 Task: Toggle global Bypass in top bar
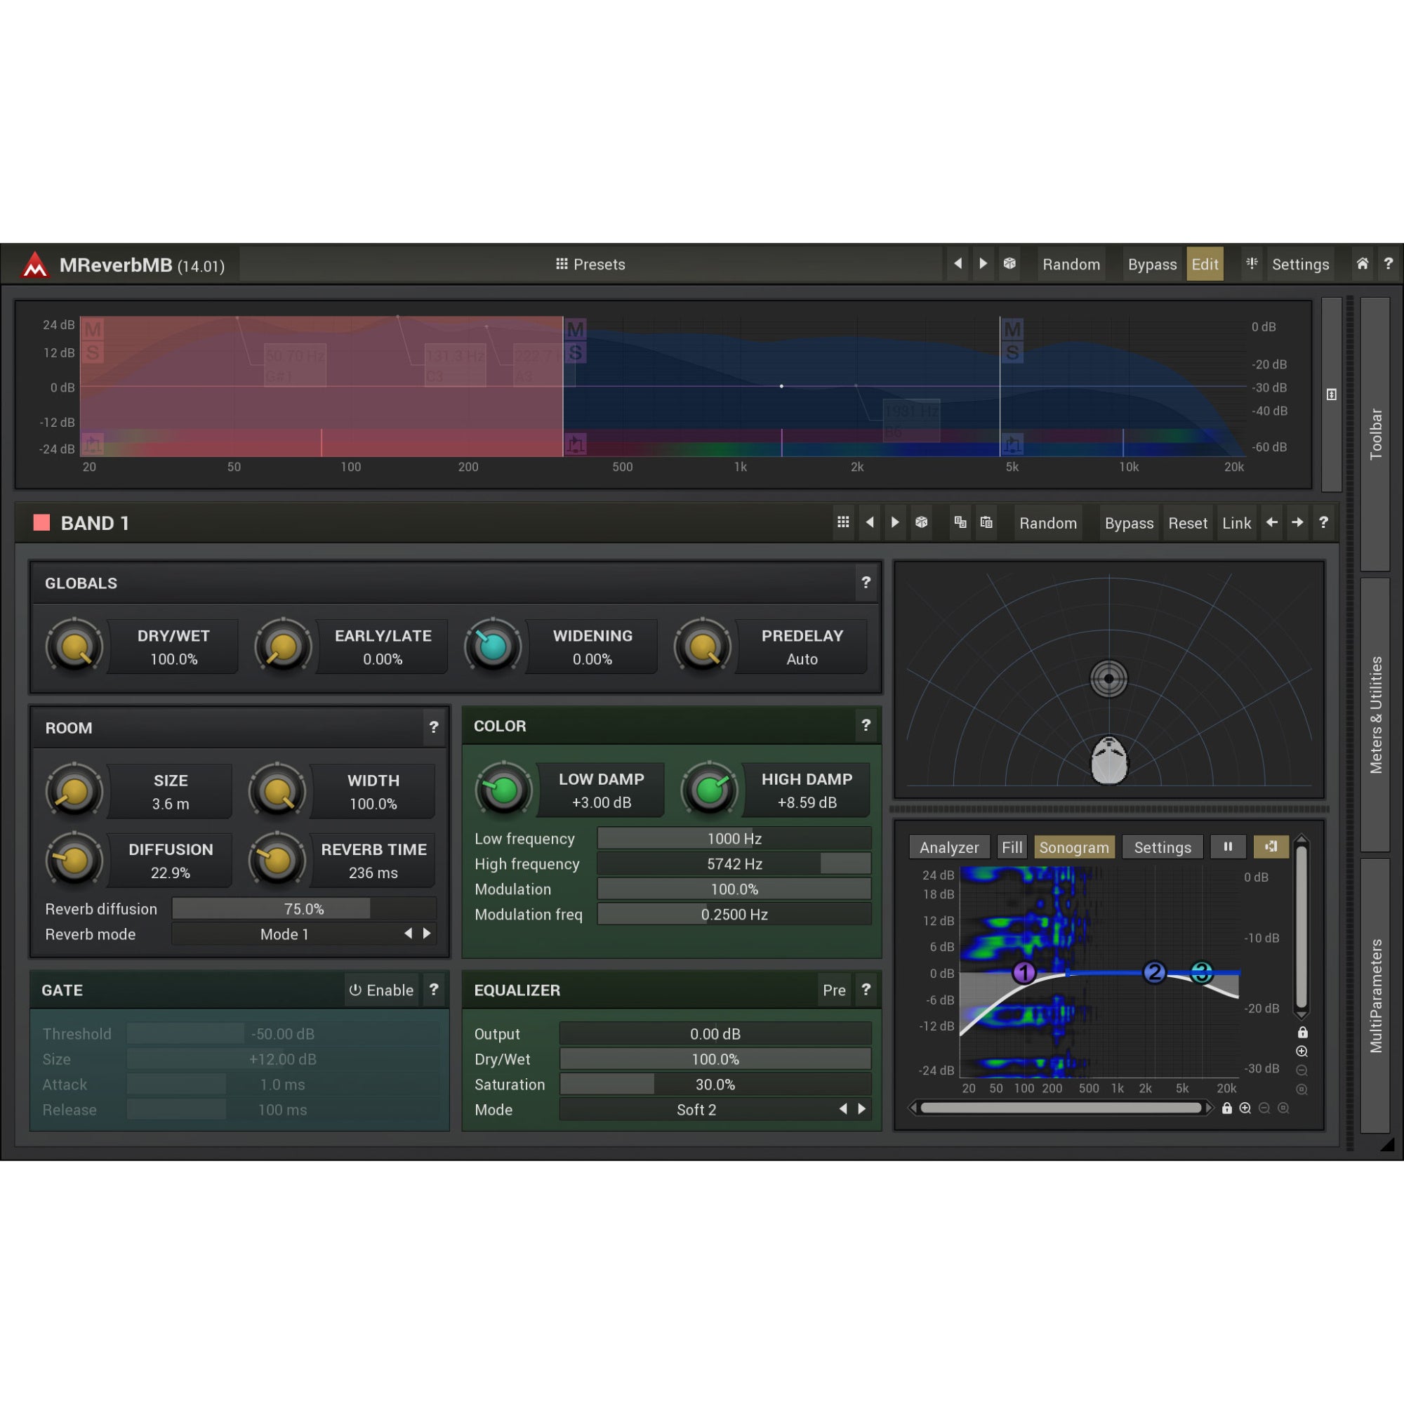pos(1152,265)
